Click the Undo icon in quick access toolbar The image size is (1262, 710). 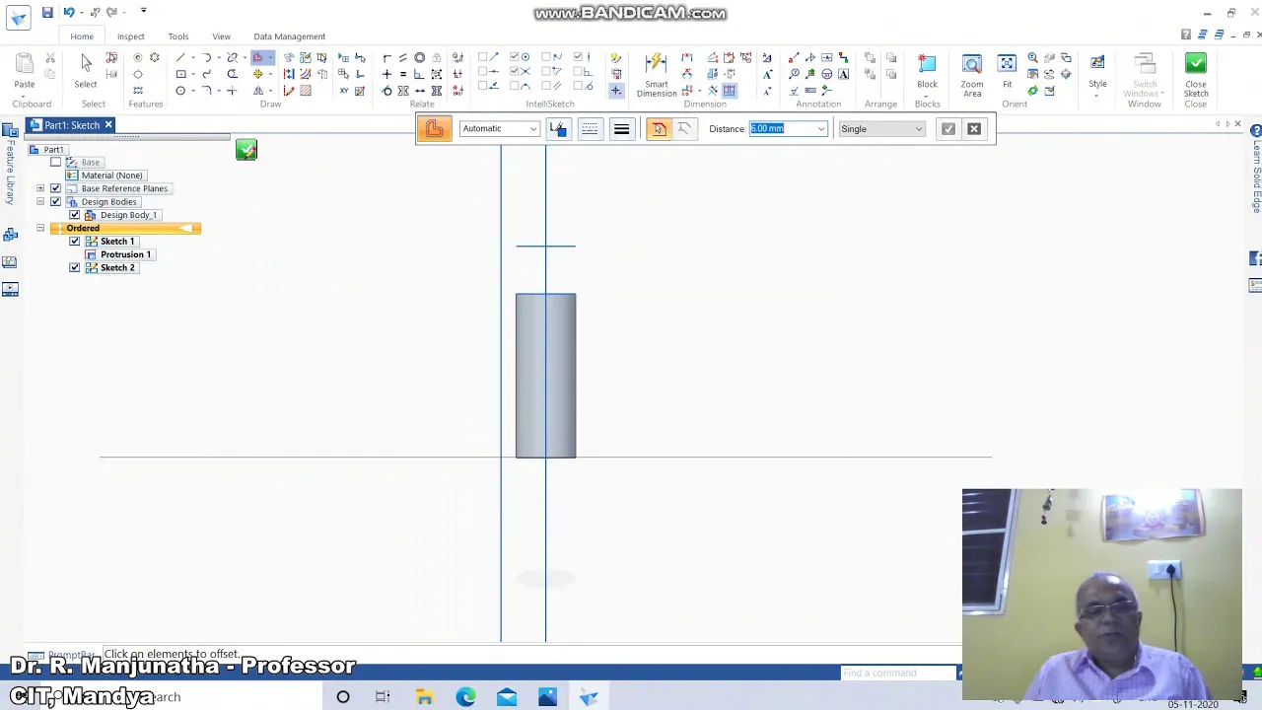[69, 12]
